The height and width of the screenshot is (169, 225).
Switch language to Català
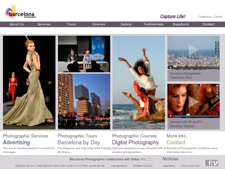218,17
